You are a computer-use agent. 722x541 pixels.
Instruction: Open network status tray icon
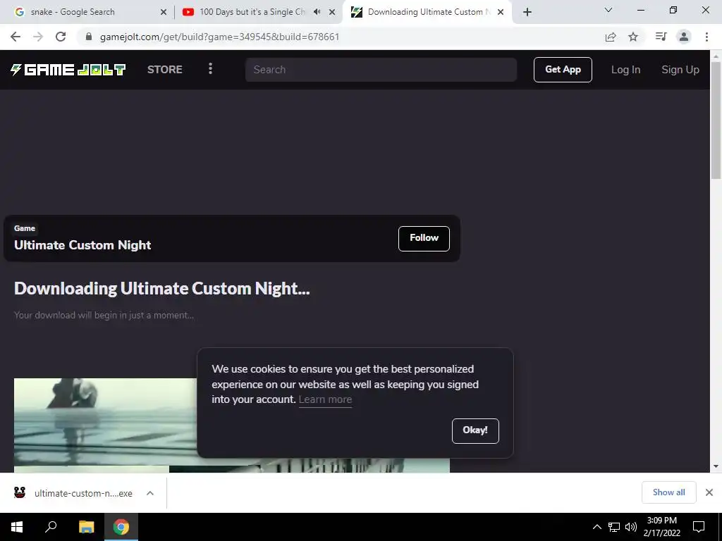[x=614, y=527]
